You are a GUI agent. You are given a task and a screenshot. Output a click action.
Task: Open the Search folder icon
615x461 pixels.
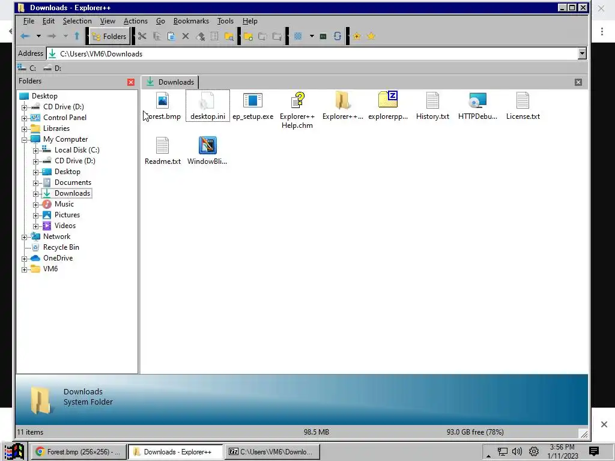229,37
